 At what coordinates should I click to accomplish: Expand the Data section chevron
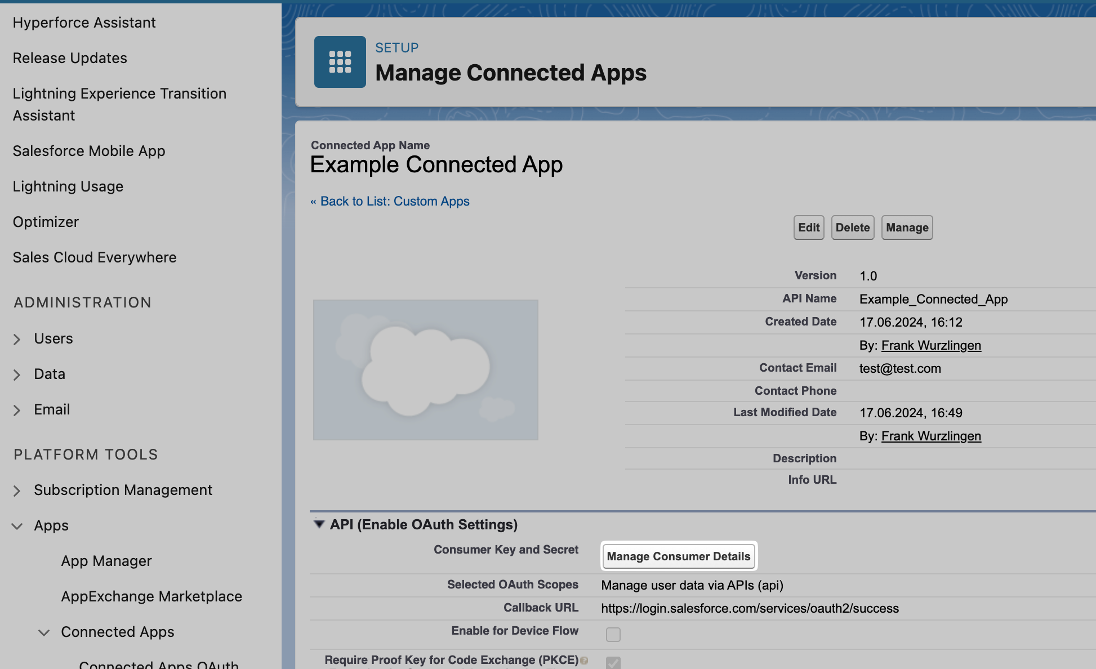click(17, 374)
